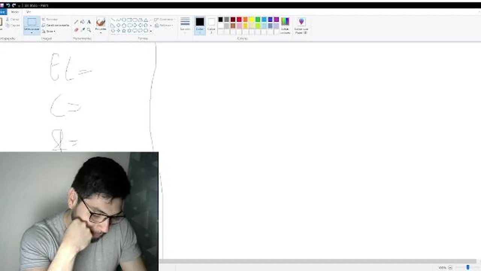Activate Color 1 selector
Image resolution: width=481 pixels, height=271 pixels.
[200, 25]
